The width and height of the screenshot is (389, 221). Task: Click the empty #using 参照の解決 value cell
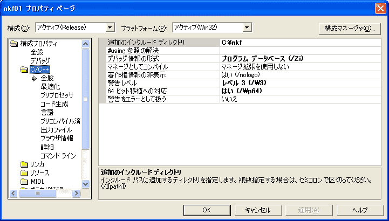click(300, 51)
